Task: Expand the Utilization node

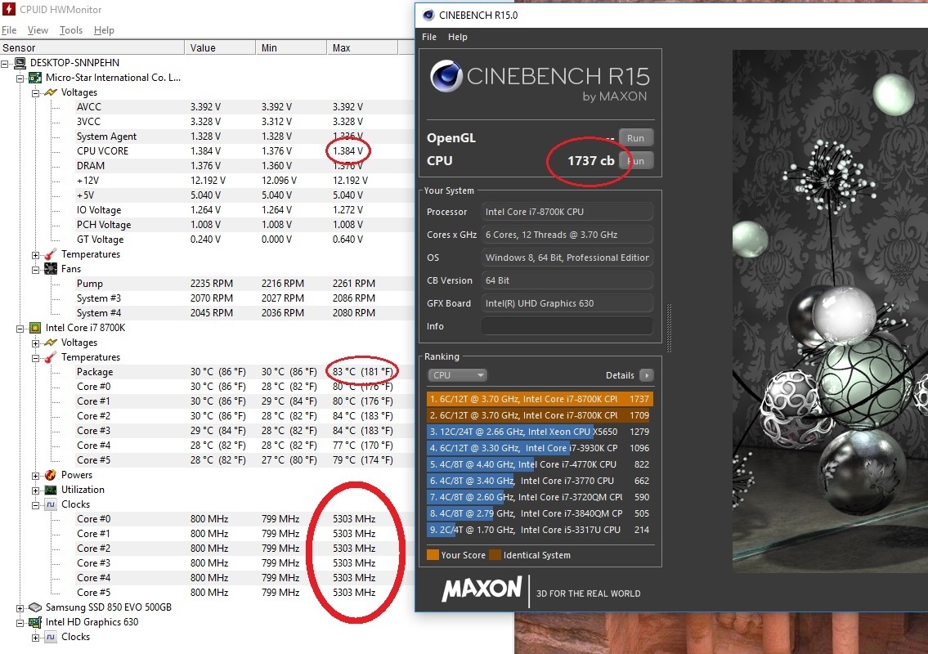Action: pos(35,490)
